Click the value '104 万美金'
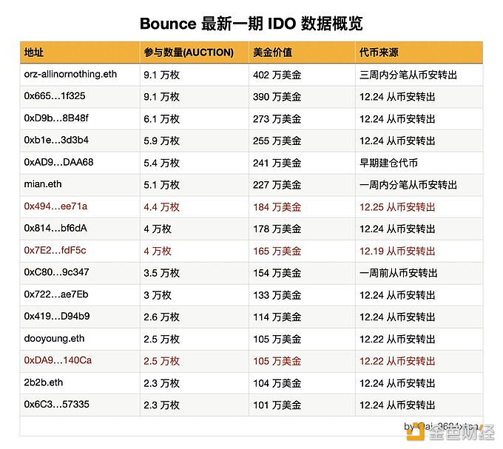Image resolution: width=503 pixels, height=449 pixels. pos(277,383)
